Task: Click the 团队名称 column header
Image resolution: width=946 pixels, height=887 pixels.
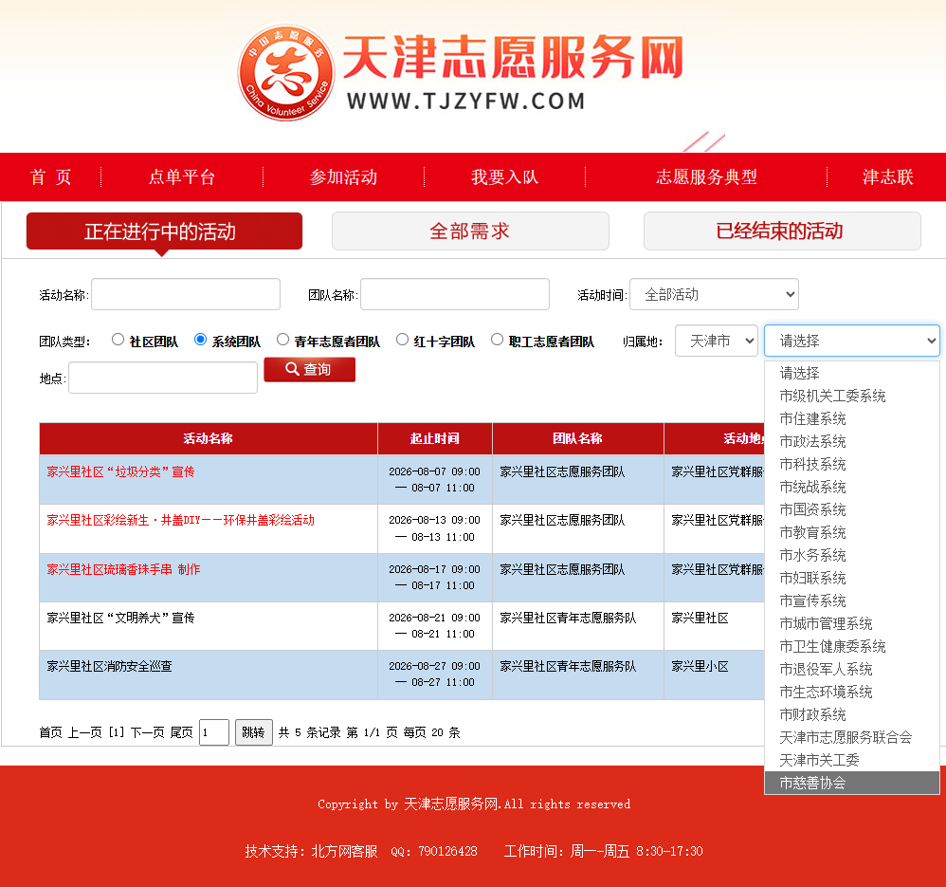Action: click(578, 438)
